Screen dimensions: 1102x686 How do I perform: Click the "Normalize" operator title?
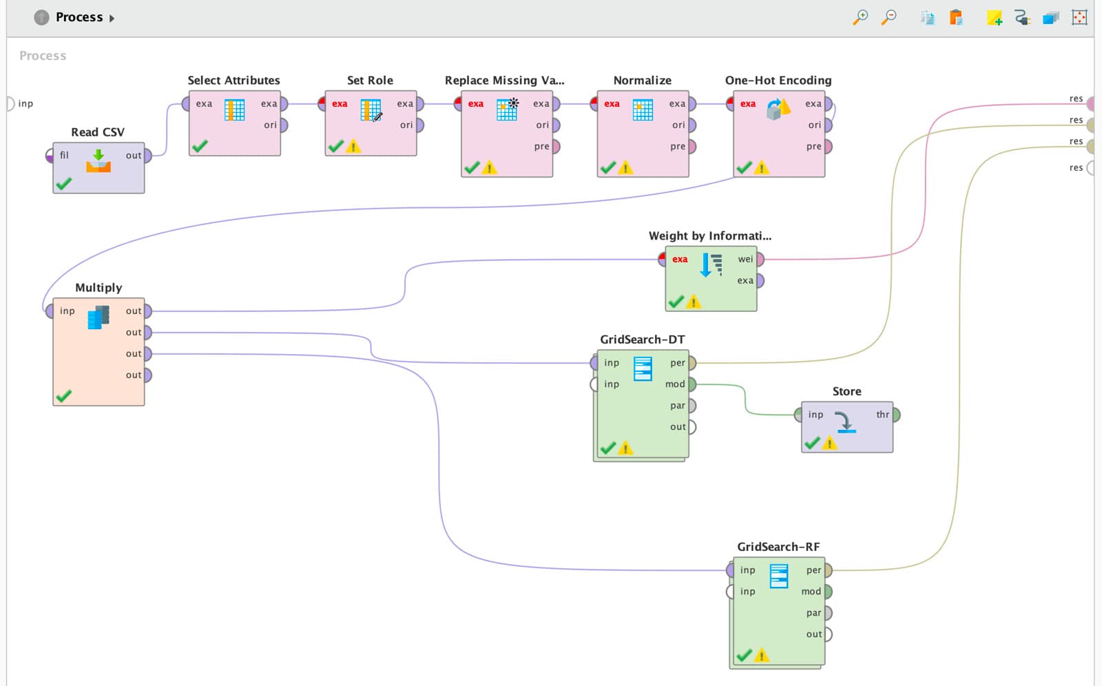coord(643,81)
